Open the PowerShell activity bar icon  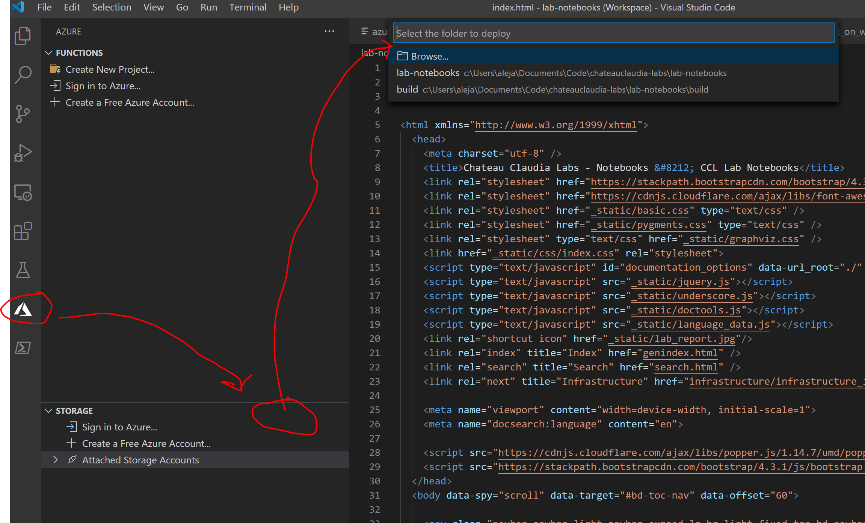pos(23,348)
